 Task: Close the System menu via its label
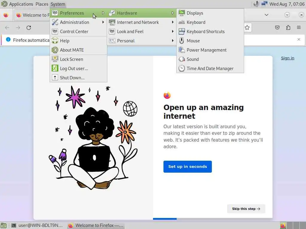[x=58, y=4]
